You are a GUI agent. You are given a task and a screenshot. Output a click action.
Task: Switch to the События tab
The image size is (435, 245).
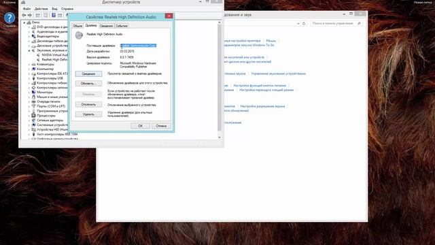point(121,26)
